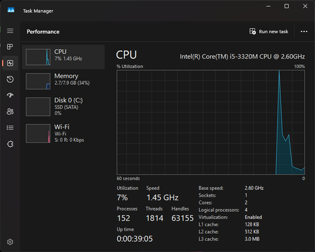Open the App history page icon
315x252 pixels.
[10, 79]
